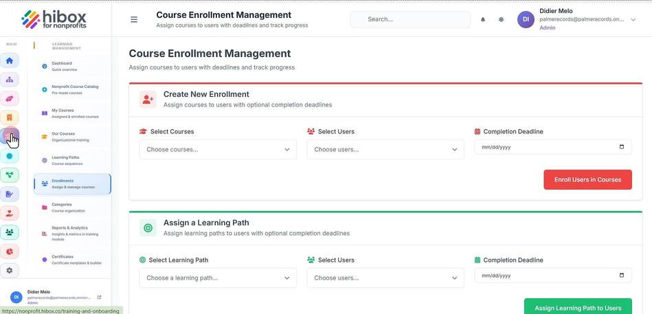The width and height of the screenshot is (652, 314).
Task: Open Choose users dropdown for learning path
Action: 385,278
